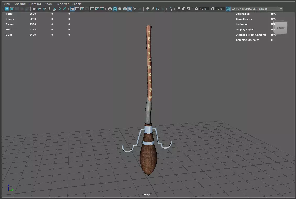
Task: Click the persp camera label
Action: (146, 194)
